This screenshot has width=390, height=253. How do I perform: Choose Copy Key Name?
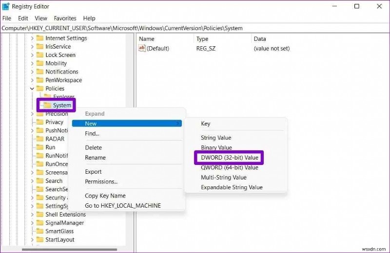(x=105, y=196)
